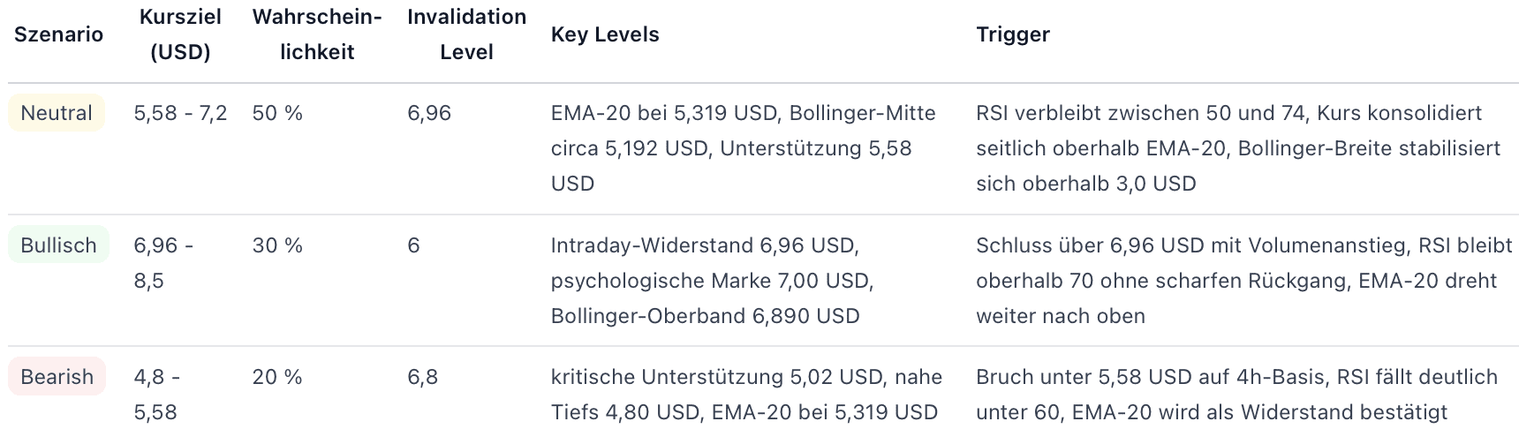1519x429 pixels.
Task: Click the Invalidation Level column header
Action: tap(466, 34)
